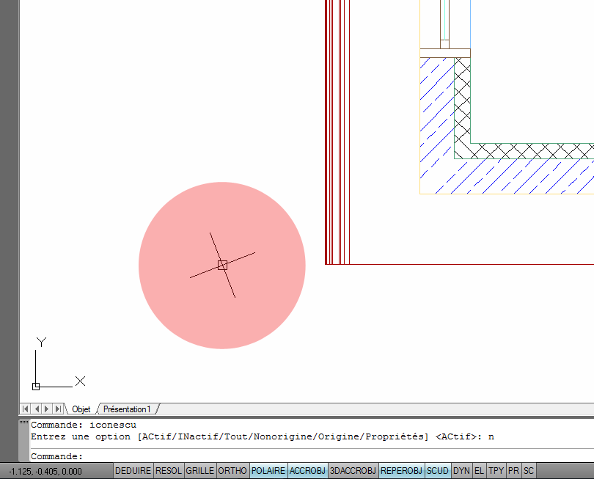Image resolution: width=594 pixels, height=479 pixels.
Task: Toggle ACCROBJ object snap
Action: coord(307,470)
